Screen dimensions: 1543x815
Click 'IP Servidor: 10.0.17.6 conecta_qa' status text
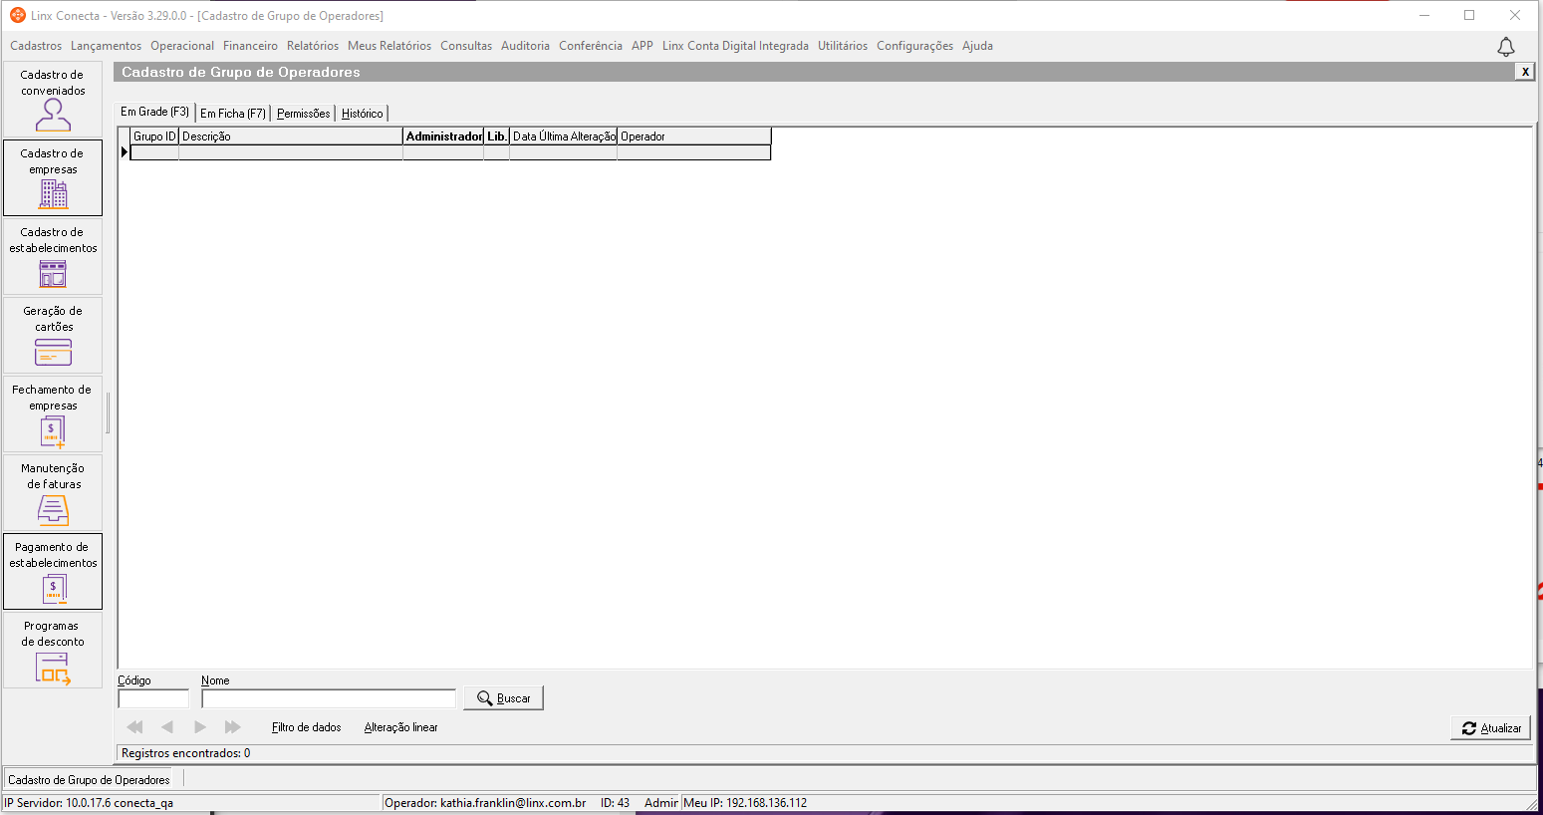[x=89, y=803]
